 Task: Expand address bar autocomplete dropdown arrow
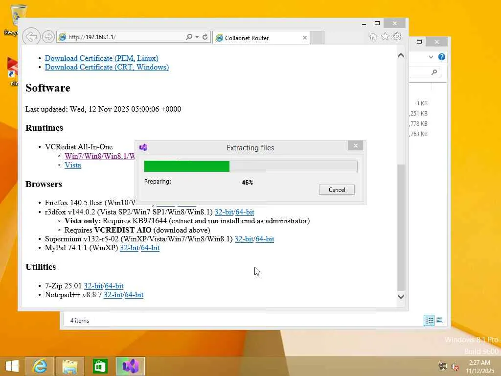click(x=197, y=37)
